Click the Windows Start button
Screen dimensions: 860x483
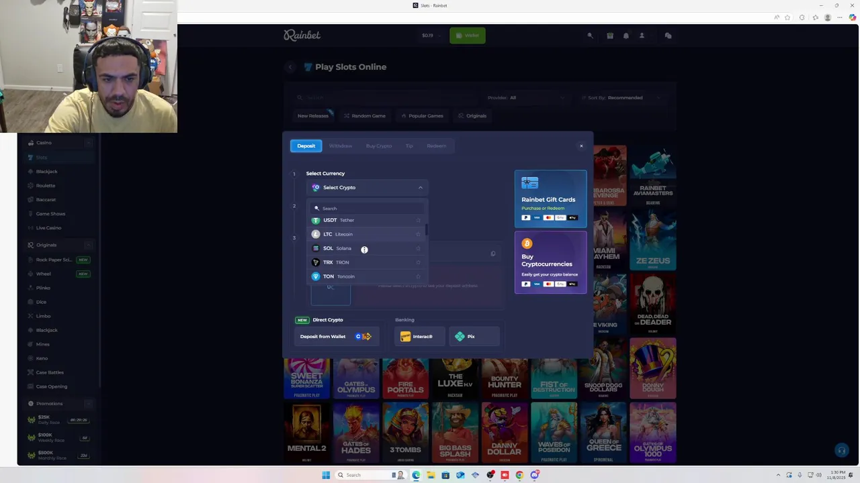(326, 475)
